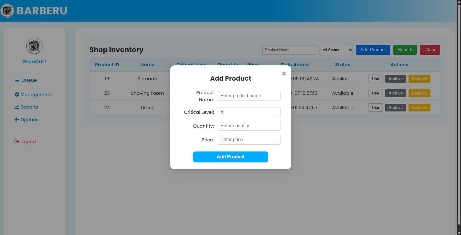
Task: Click into the Enter price field
Action: tap(249, 140)
